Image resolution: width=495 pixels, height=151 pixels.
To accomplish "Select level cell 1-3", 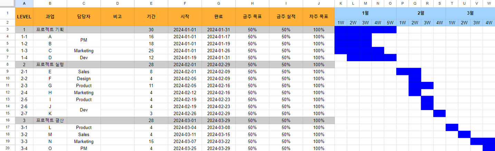I will (x=24, y=51).
